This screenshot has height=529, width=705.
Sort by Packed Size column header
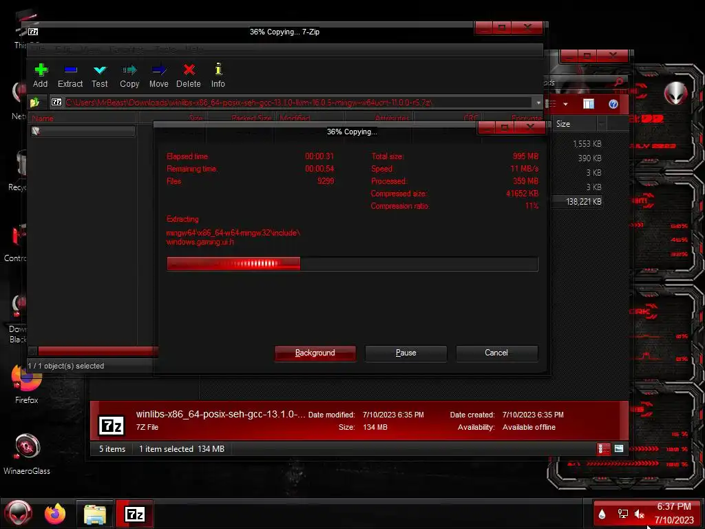point(241,118)
